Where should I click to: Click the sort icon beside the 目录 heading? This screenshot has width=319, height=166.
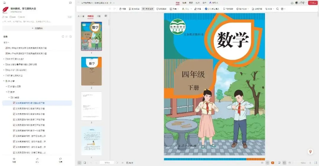coord(67,37)
